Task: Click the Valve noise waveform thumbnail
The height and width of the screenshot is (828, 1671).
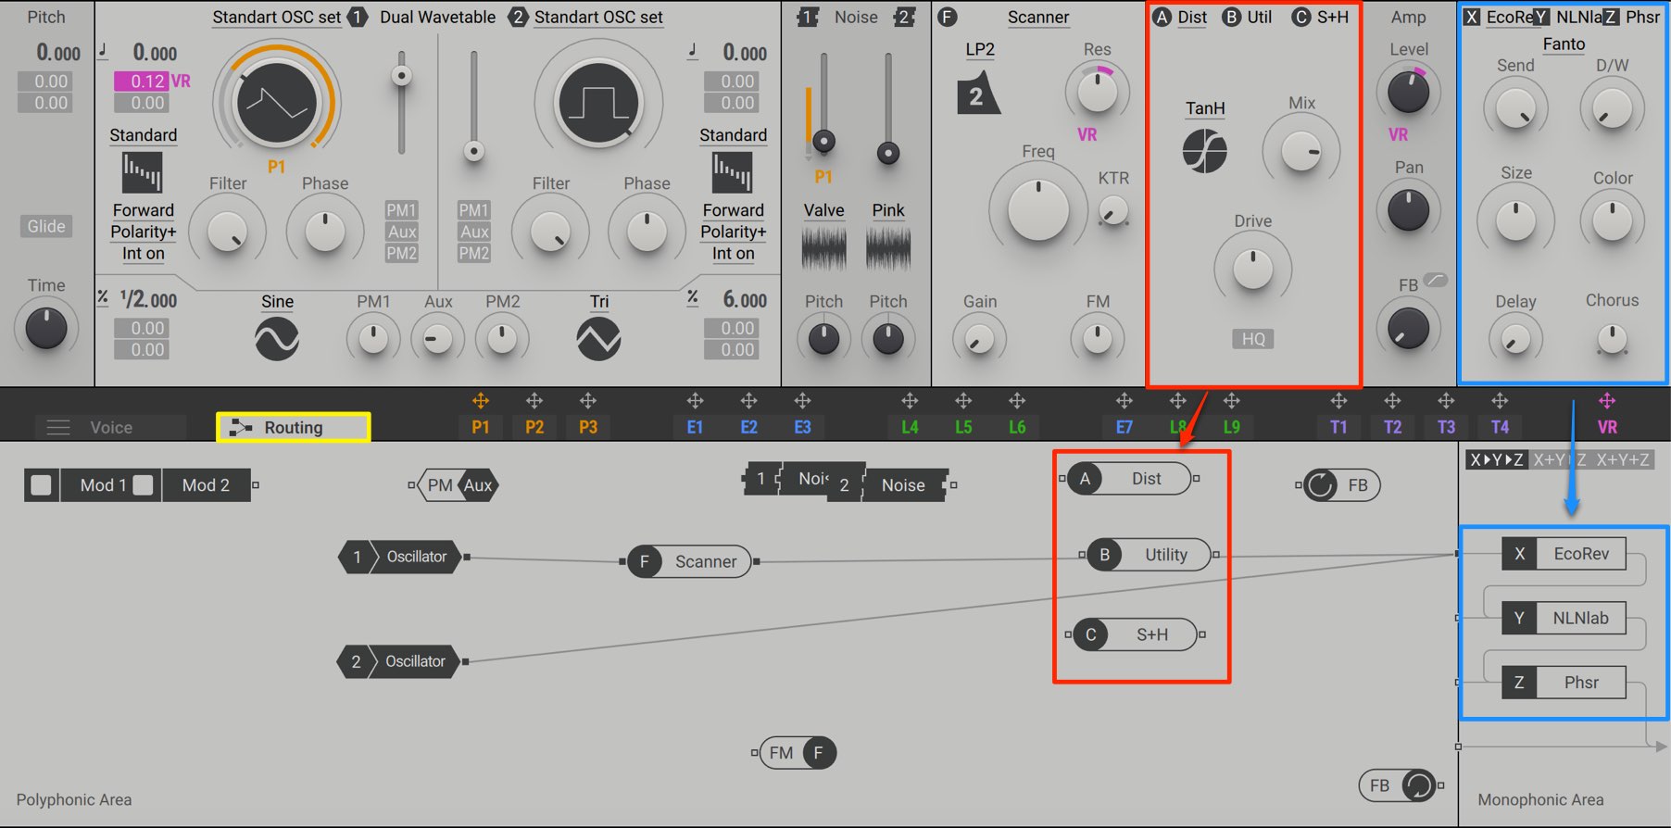Action: (823, 248)
